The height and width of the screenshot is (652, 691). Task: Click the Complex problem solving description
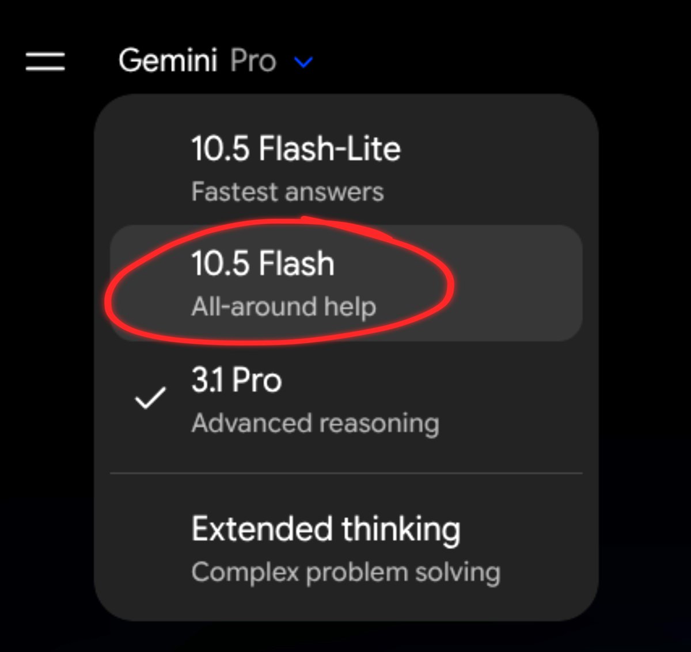(345, 573)
